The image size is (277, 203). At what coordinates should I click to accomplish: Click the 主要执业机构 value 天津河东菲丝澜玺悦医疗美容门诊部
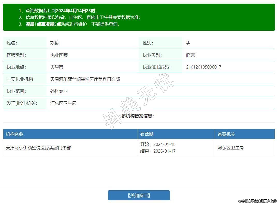[85, 79]
